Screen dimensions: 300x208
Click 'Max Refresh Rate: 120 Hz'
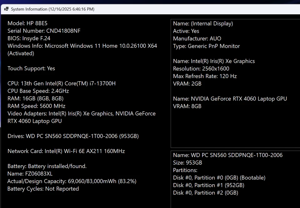pos(205,76)
